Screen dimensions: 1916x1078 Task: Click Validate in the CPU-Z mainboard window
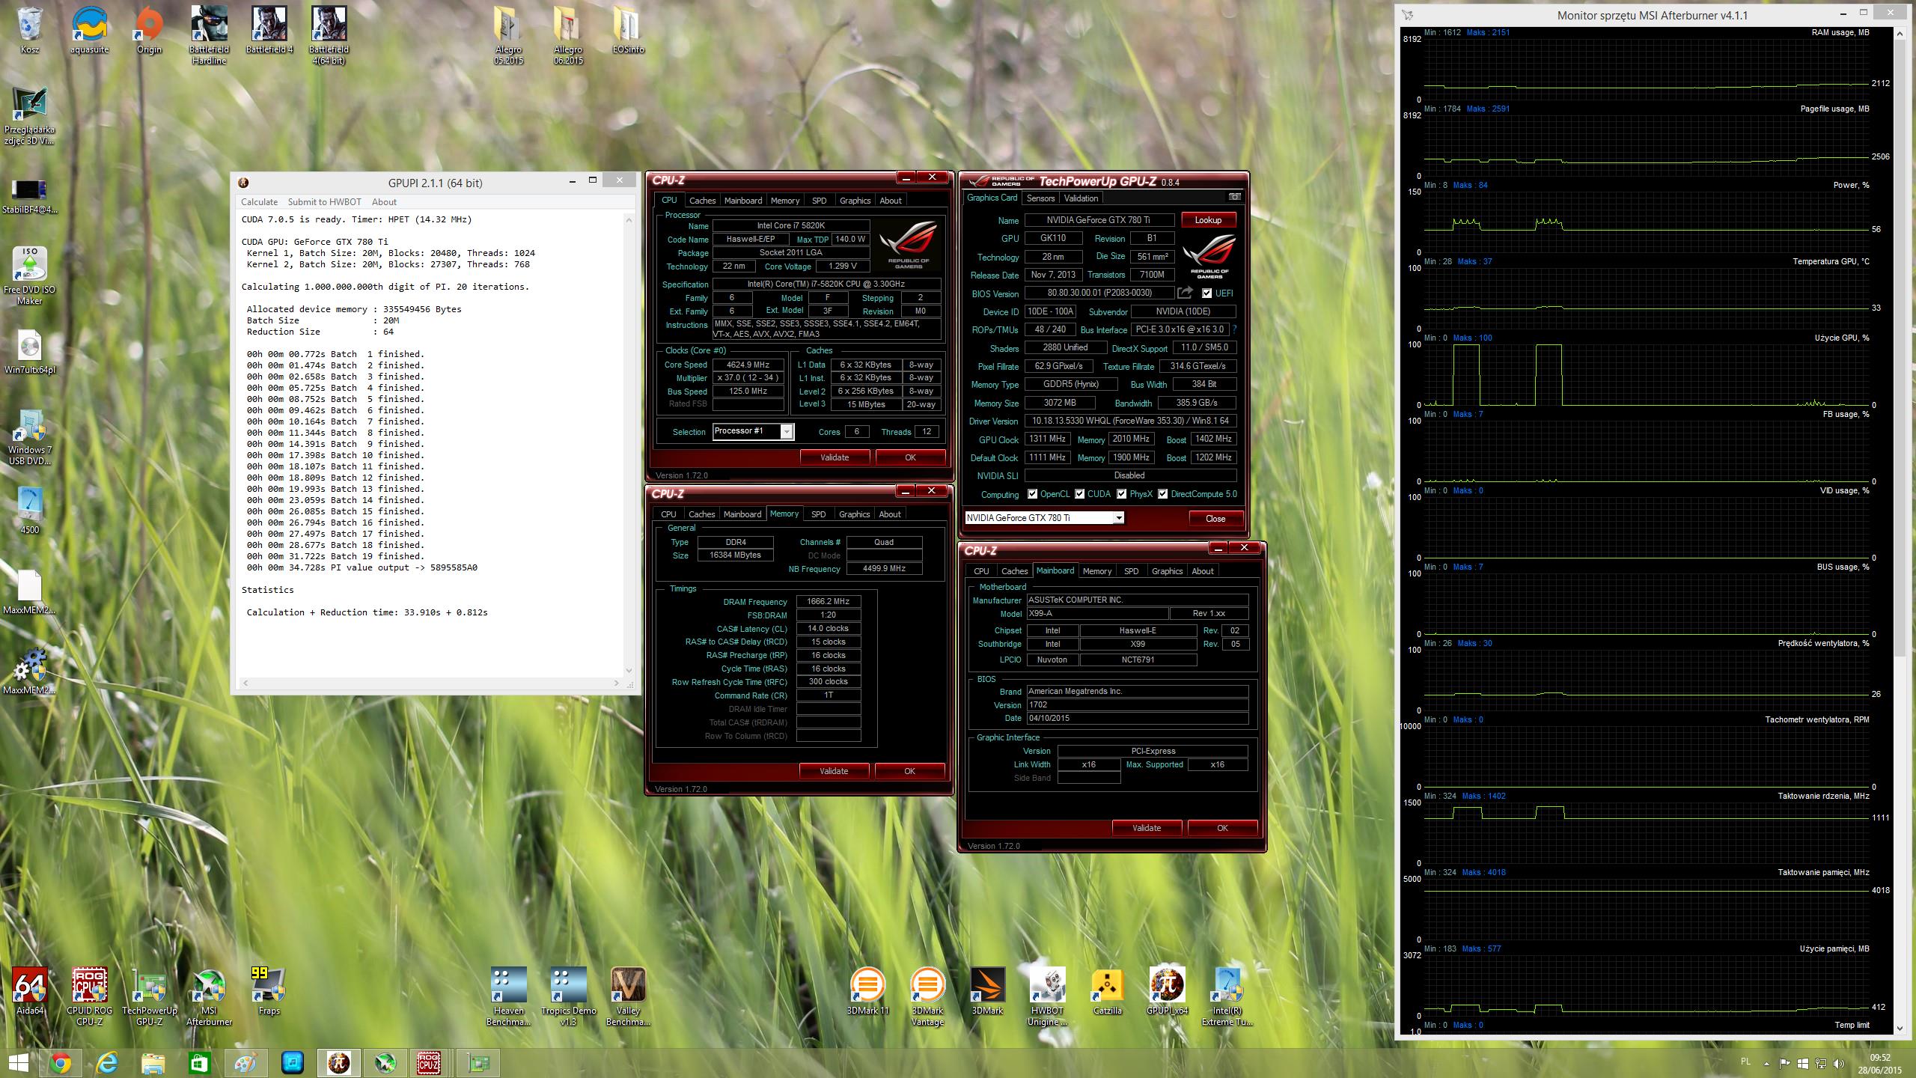tap(1147, 828)
